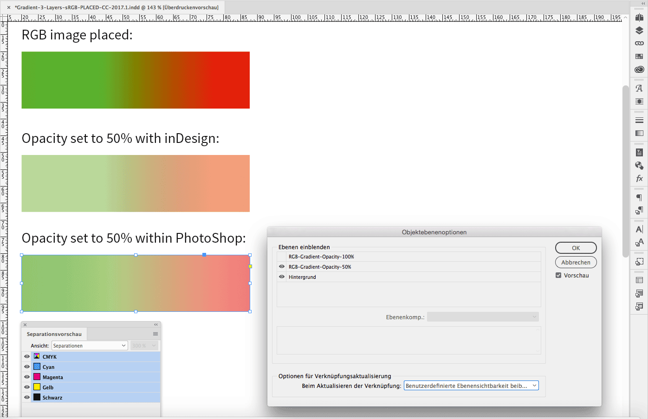Screen dimensions: 648x419
Task: Open the Hyperlinks panel globe icon
Action: point(639,165)
